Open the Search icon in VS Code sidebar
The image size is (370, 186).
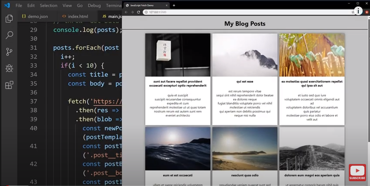[9, 35]
